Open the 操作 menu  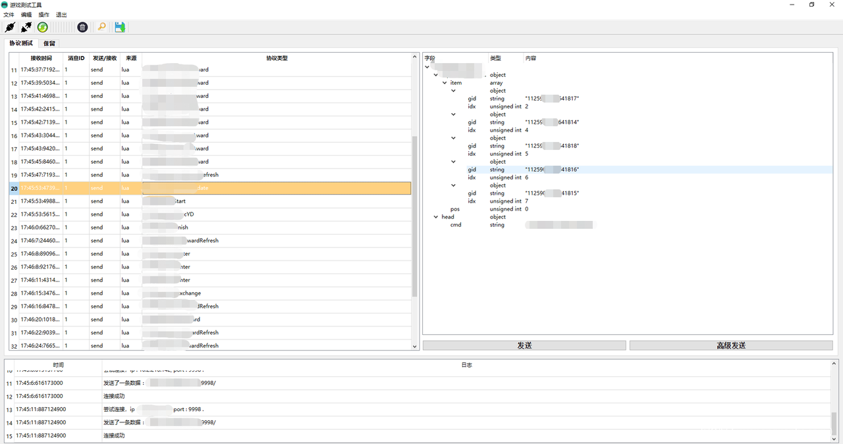coord(43,14)
